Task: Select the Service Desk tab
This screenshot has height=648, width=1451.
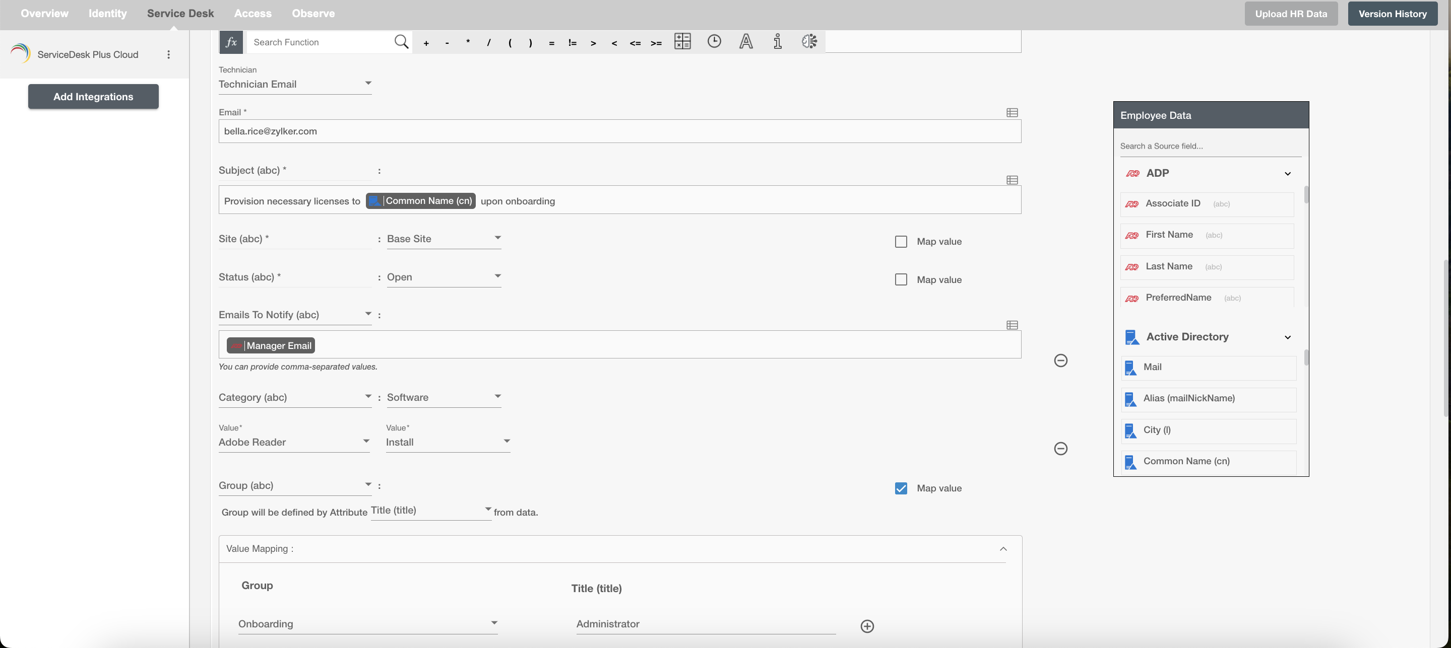Action: [180, 14]
